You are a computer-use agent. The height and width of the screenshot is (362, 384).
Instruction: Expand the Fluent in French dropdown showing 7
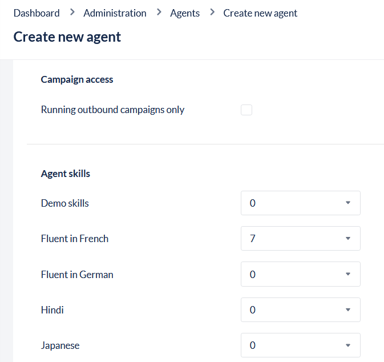tap(300, 239)
